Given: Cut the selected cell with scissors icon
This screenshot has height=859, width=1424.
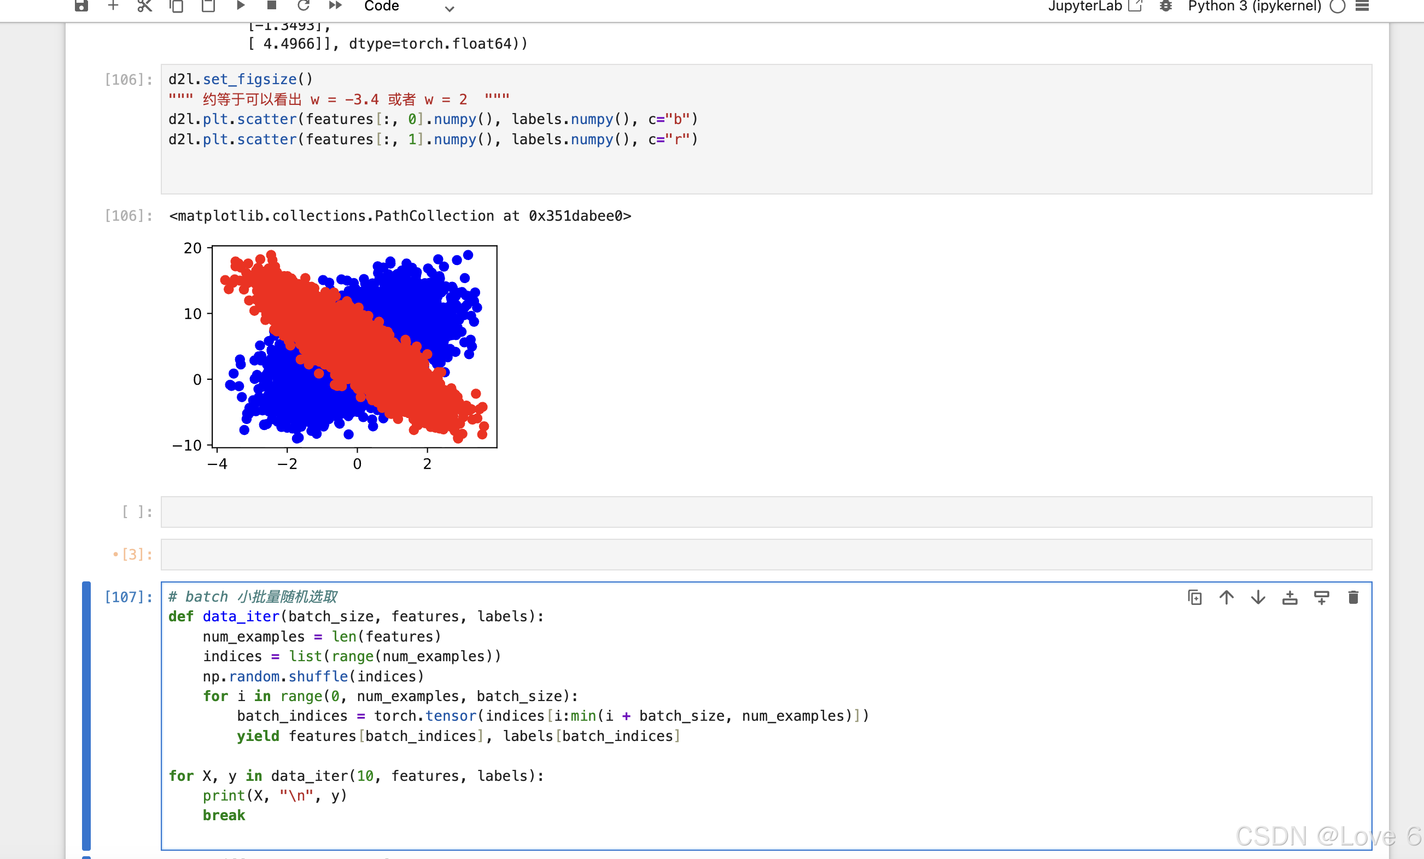Looking at the screenshot, I should 144,6.
